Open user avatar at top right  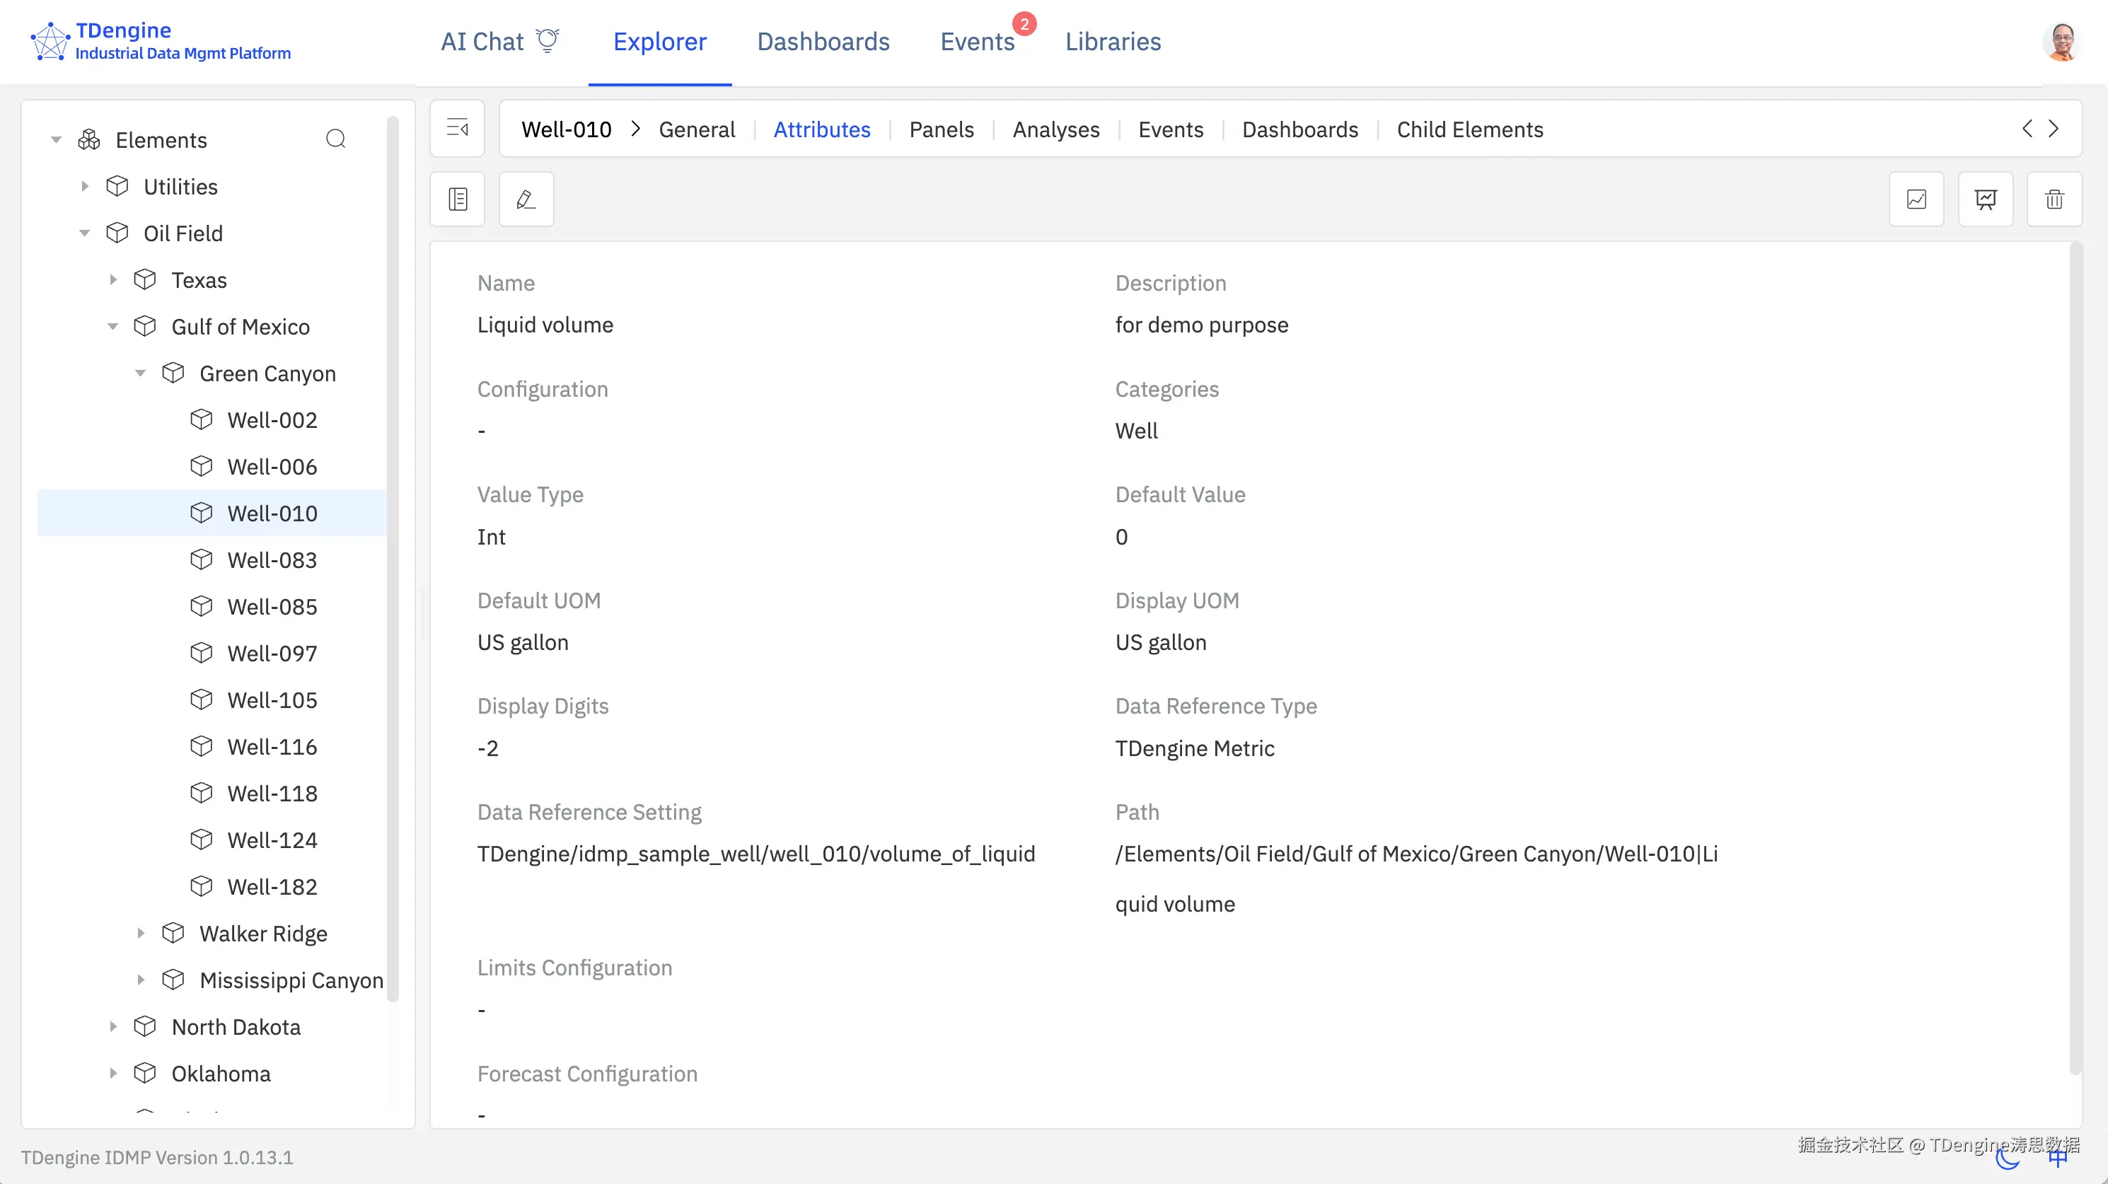click(2061, 42)
